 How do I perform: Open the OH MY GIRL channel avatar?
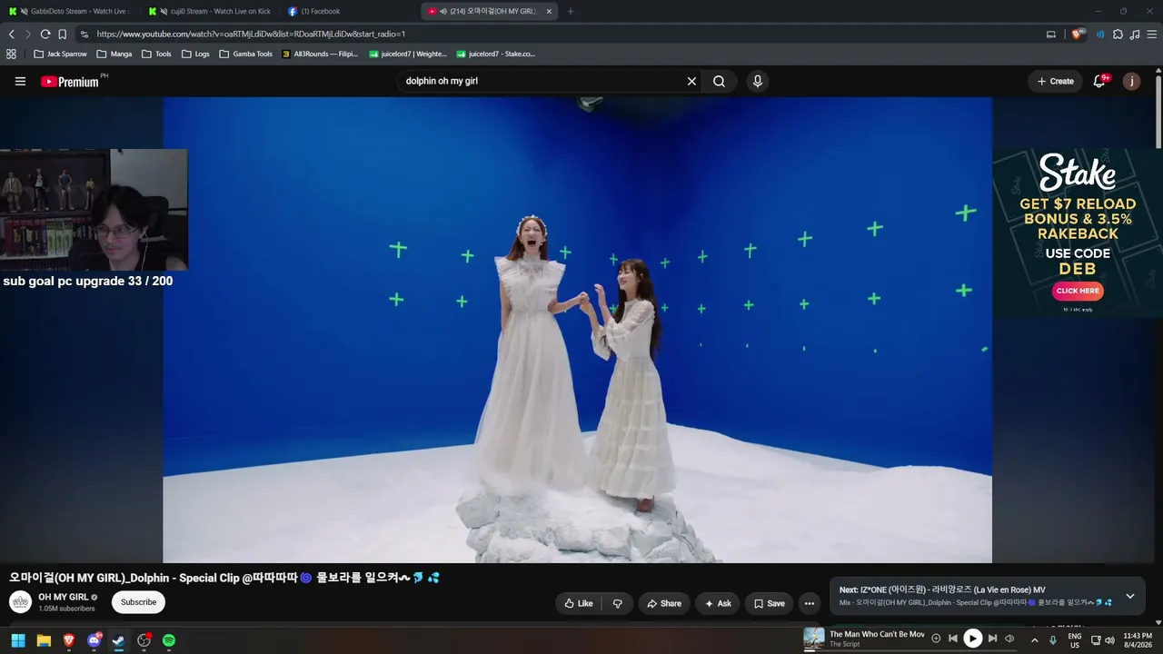[x=20, y=602]
